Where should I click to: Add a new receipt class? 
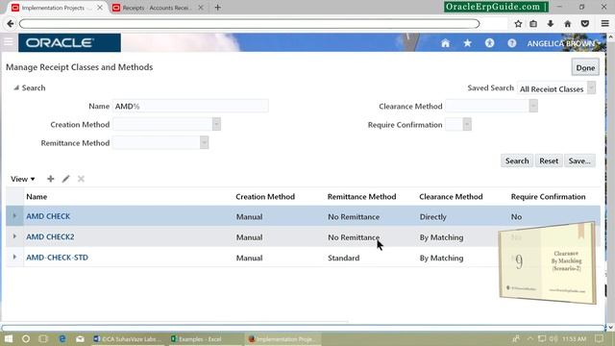pyautogui.click(x=51, y=179)
